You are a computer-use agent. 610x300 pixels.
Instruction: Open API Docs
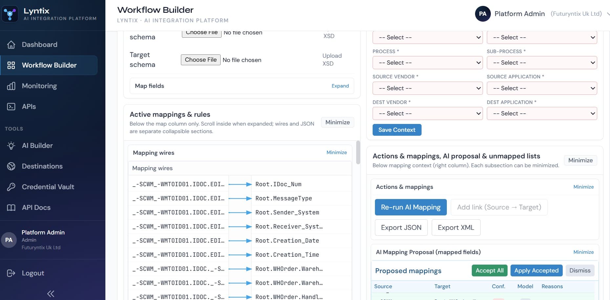pos(49,208)
